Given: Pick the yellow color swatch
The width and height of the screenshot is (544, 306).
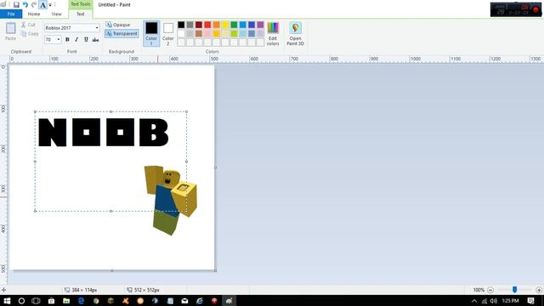Looking at the screenshot, I should [x=225, y=25].
